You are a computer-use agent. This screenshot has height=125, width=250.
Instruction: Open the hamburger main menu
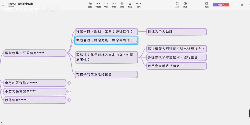[x=3, y=5]
